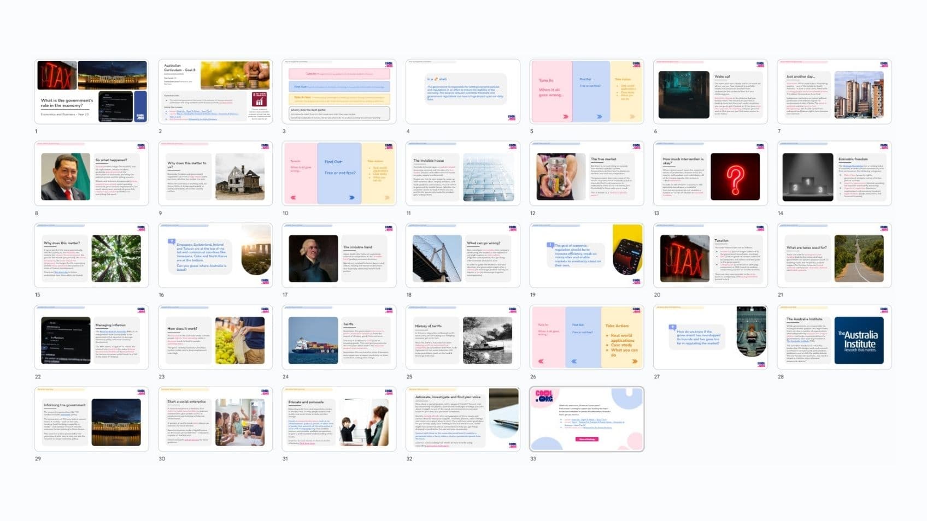Click the pink button on slide 33
927x521 pixels.
pos(586,439)
